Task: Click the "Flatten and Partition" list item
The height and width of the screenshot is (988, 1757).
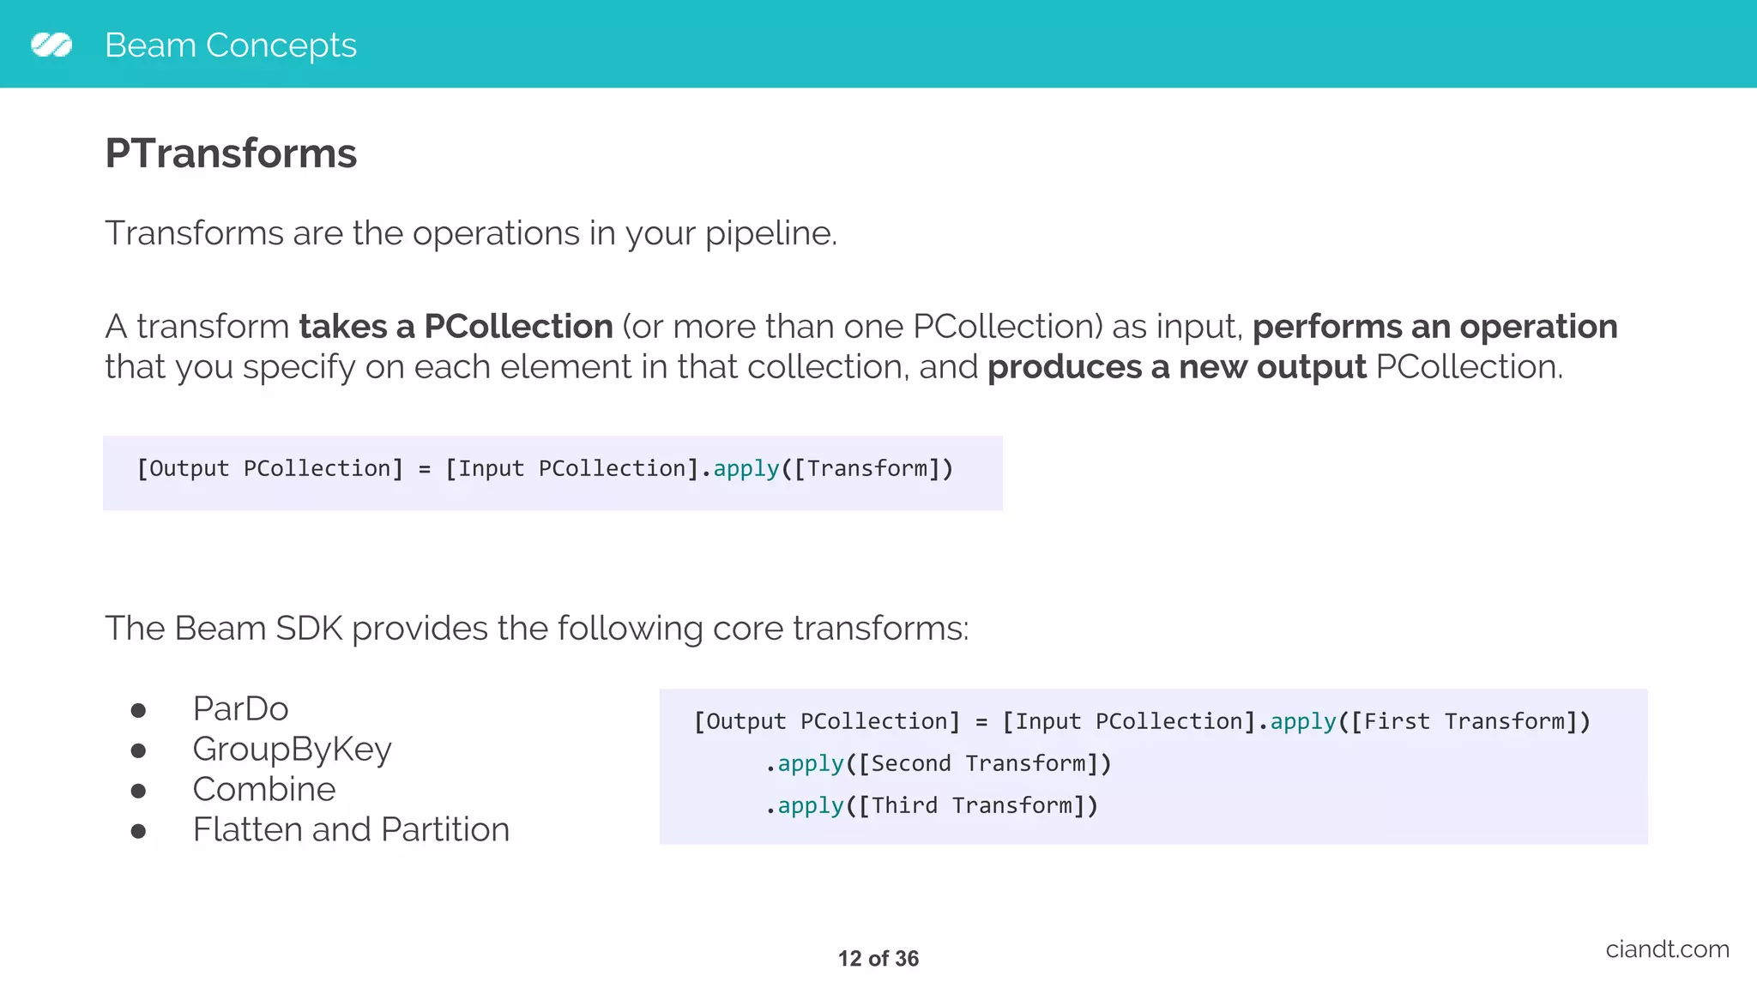Action: click(351, 830)
